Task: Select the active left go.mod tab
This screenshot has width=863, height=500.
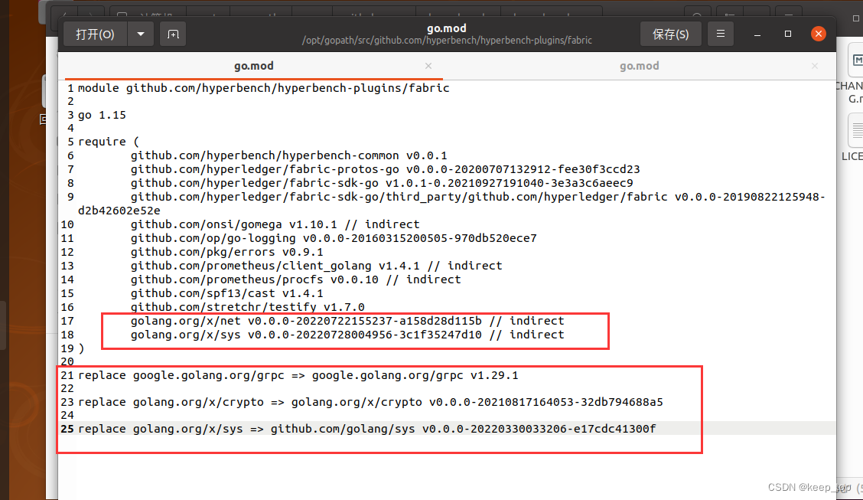Action: click(x=253, y=66)
